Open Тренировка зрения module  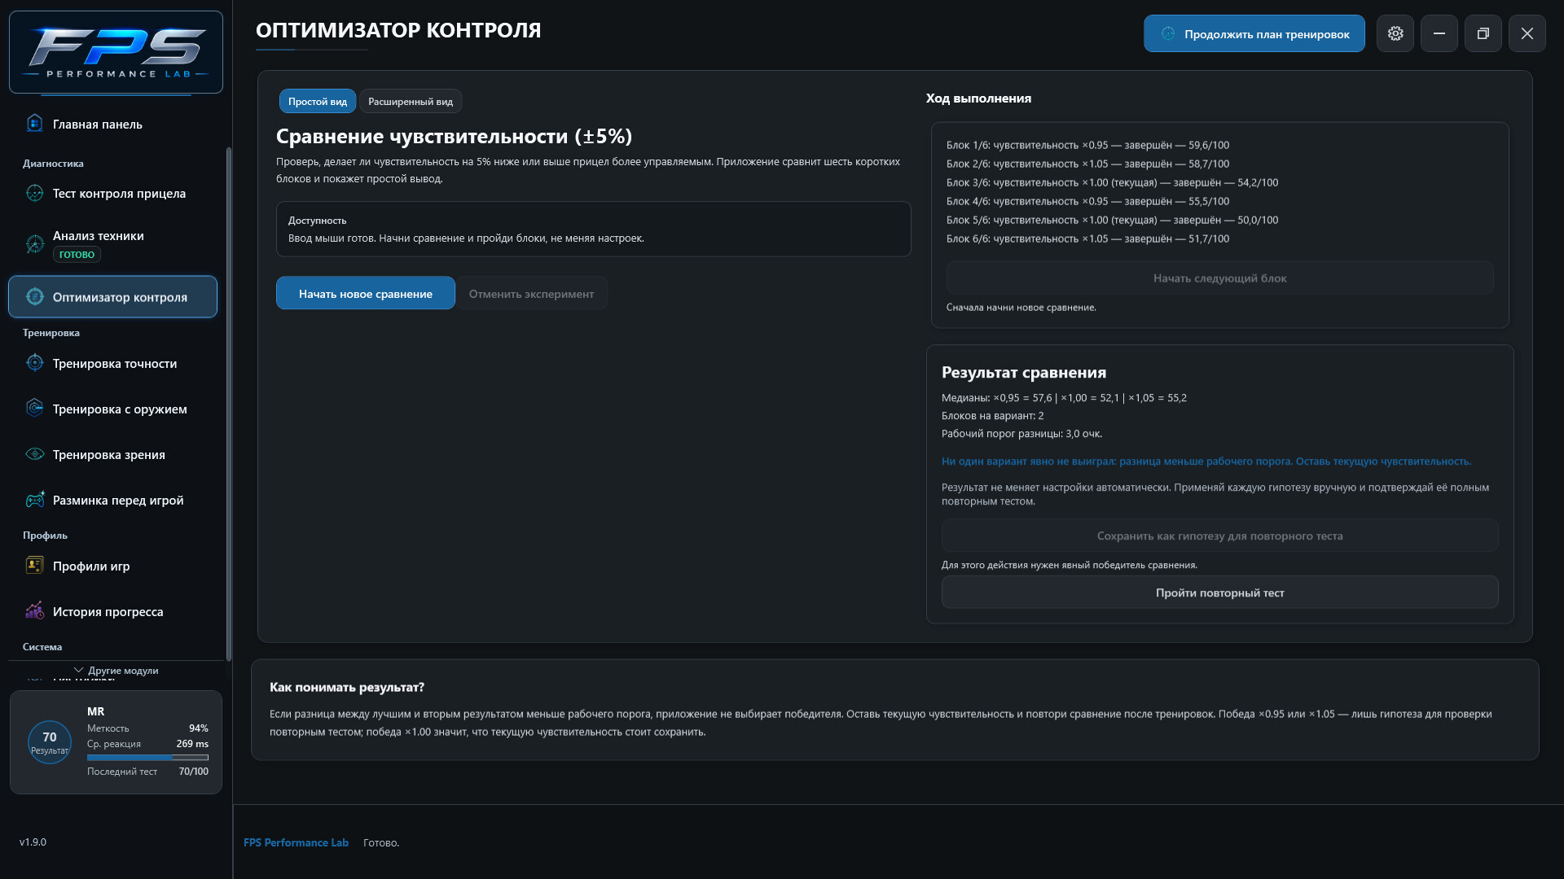pos(112,454)
